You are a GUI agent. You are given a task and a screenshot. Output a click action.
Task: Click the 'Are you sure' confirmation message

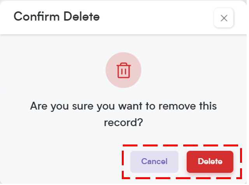(123, 114)
